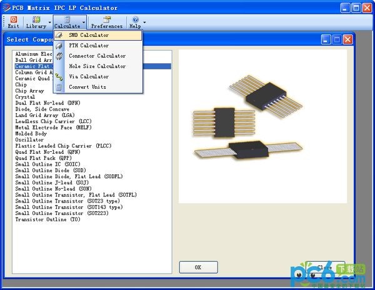Image resolution: width=375 pixels, height=290 pixels.
Task: Click the flat pack component preview image
Action: point(262,126)
